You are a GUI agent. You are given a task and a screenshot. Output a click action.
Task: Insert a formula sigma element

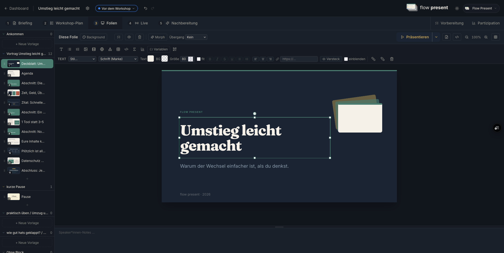(134, 49)
